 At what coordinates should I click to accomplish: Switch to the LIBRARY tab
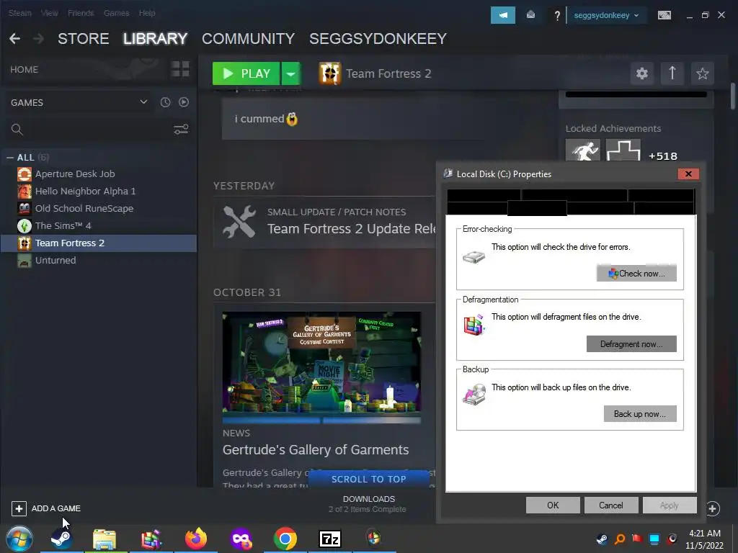point(156,39)
